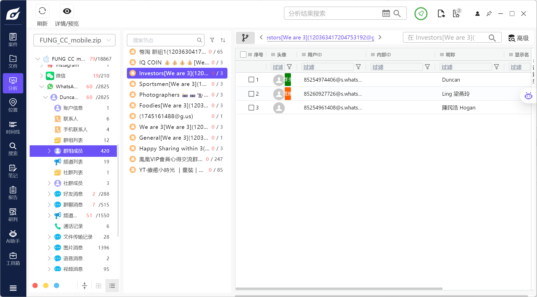Open the FUNG_CC_mobile.zip dropdown
The image size is (537, 297).
tap(74, 40)
